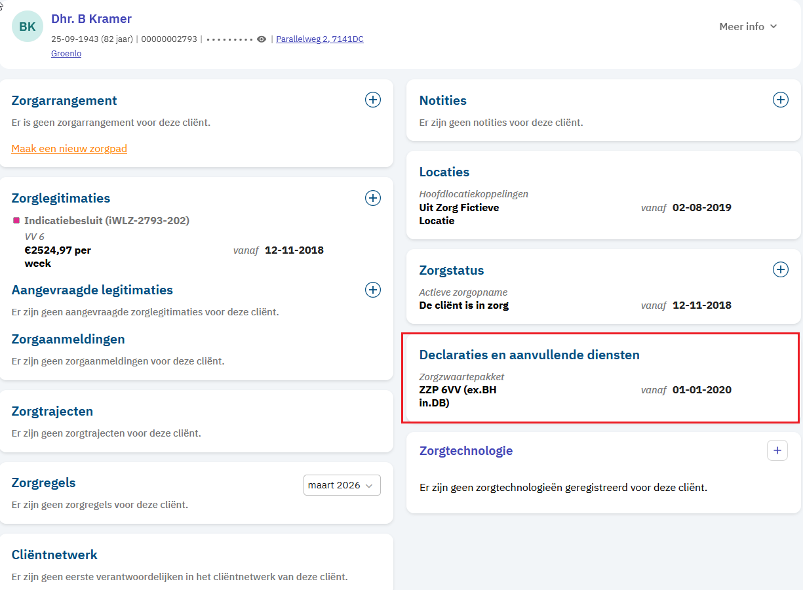803x590 pixels.
Task: Open the Zorgtrajecten heading
Action: tap(52, 411)
